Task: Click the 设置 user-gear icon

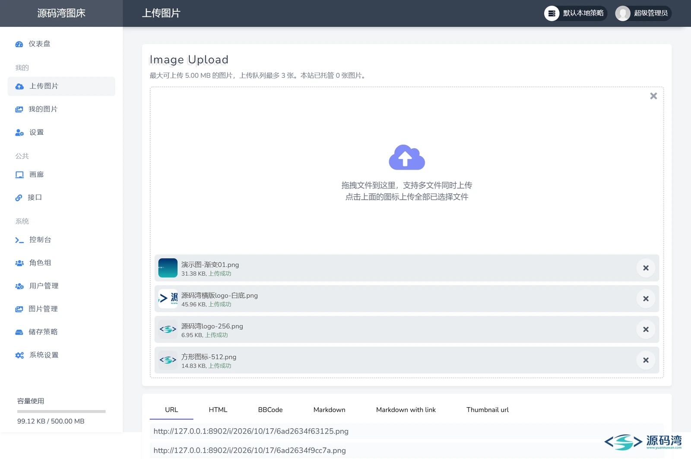Action: click(19, 133)
